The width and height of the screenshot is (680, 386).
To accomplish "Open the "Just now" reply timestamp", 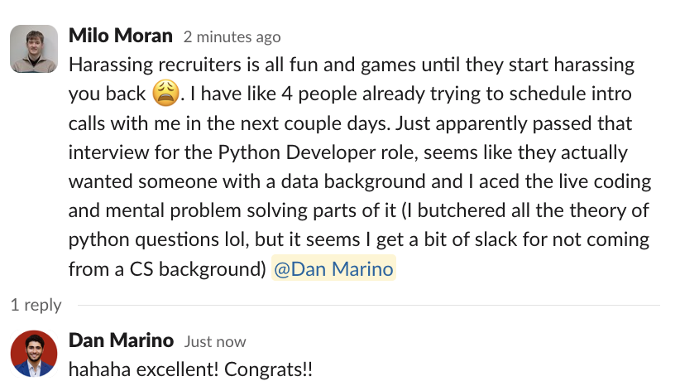I will point(215,341).
